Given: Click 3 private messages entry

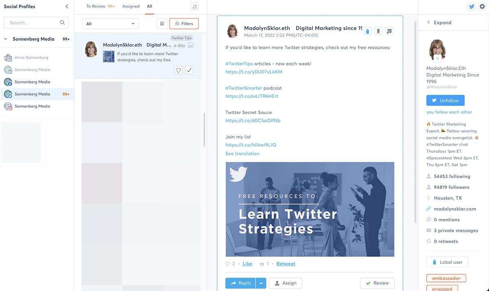Looking at the screenshot, I should [x=456, y=231].
